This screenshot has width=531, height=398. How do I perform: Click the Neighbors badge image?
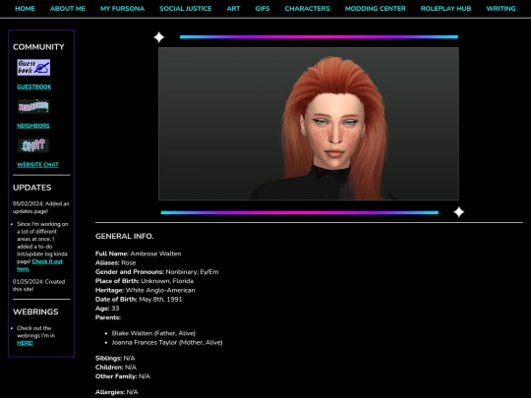pos(33,106)
